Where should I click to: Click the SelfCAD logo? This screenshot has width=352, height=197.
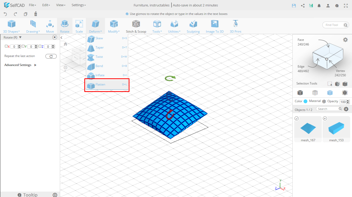pos(14,5)
